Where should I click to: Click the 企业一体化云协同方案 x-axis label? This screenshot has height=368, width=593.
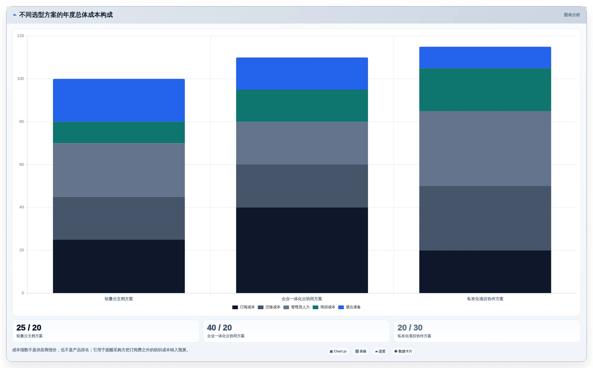(302, 299)
